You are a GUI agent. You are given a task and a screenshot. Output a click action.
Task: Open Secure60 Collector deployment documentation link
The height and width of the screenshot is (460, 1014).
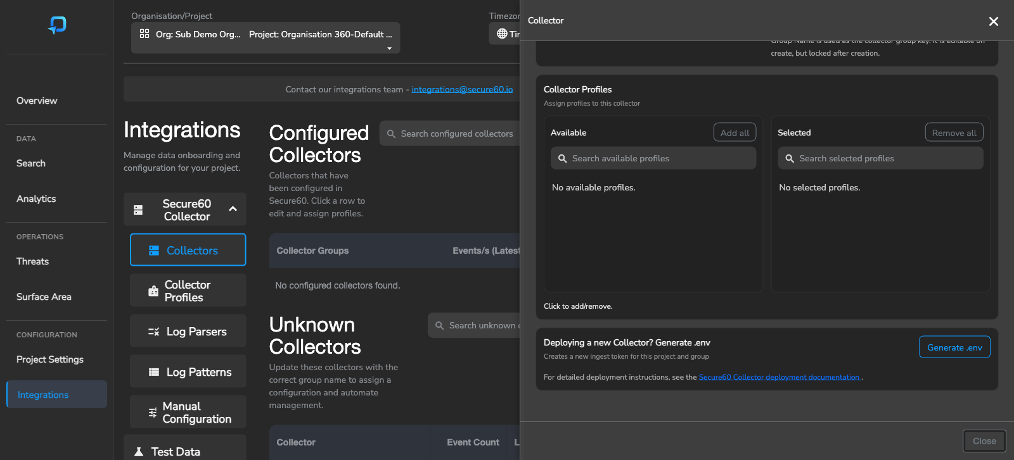[780, 377]
